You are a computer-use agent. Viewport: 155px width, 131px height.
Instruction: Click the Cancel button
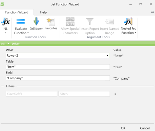point(145,128)
